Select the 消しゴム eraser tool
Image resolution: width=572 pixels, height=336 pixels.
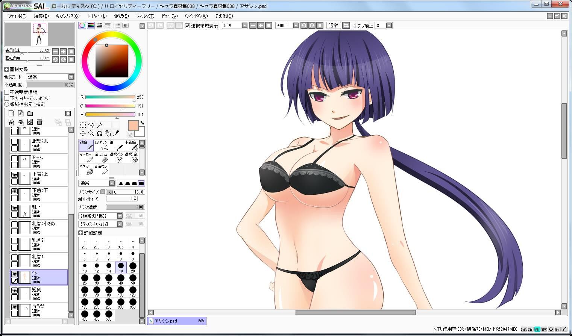click(x=101, y=157)
